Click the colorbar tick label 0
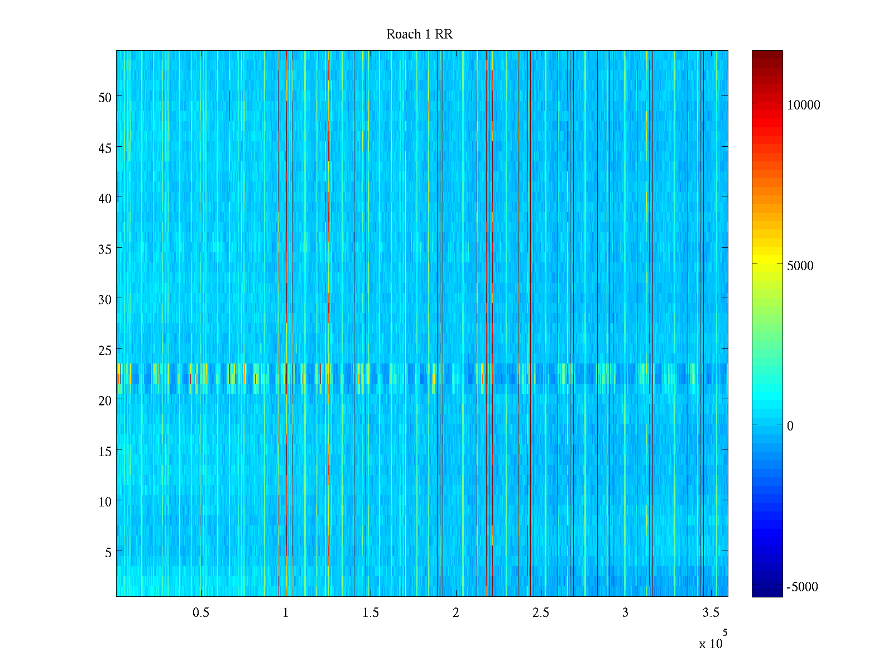The height and width of the screenshot is (670, 893). coord(790,427)
